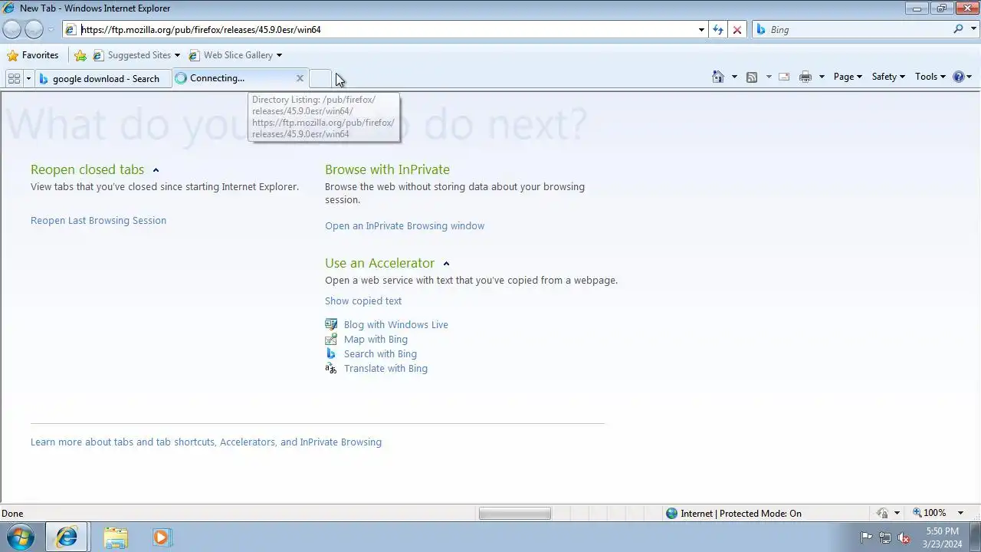981x552 pixels.
Task: Click the Stop loading red X icon
Action: tap(737, 30)
